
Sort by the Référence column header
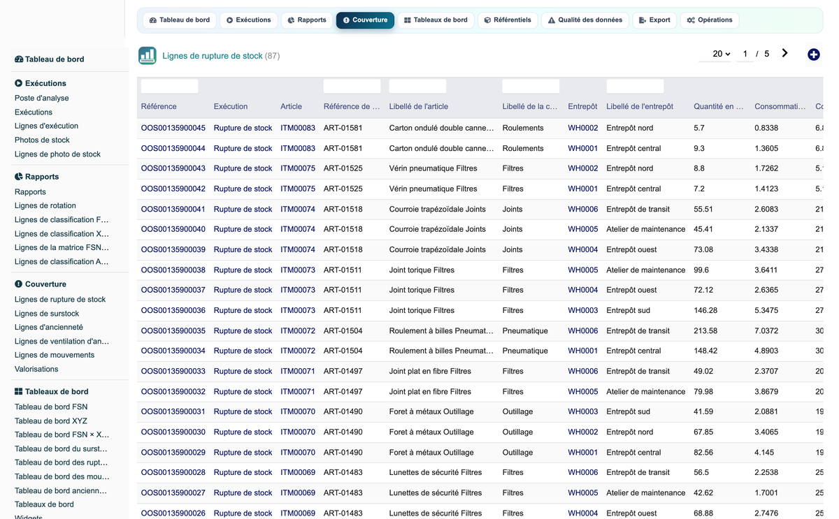(159, 107)
